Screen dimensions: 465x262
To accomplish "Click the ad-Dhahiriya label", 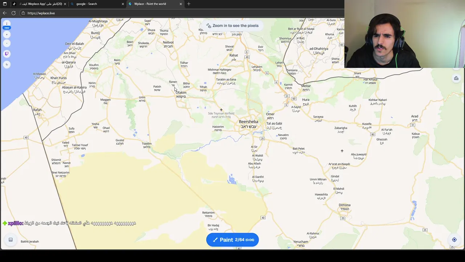I will [x=319, y=50].
